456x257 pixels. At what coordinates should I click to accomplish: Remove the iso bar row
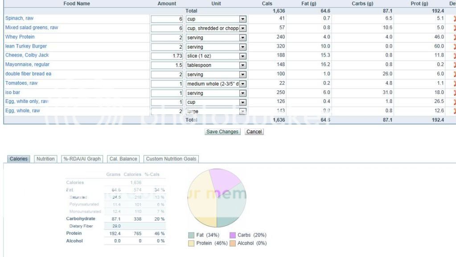tap(454, 93)
